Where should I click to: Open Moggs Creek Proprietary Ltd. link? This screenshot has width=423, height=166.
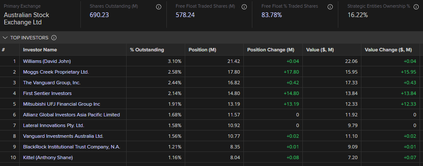tap(56, 72)
